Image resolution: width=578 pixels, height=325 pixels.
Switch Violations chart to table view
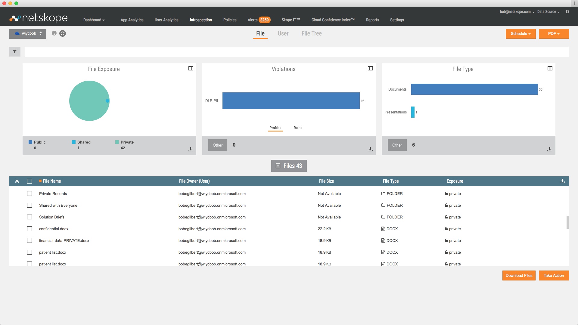pos(370,68)
